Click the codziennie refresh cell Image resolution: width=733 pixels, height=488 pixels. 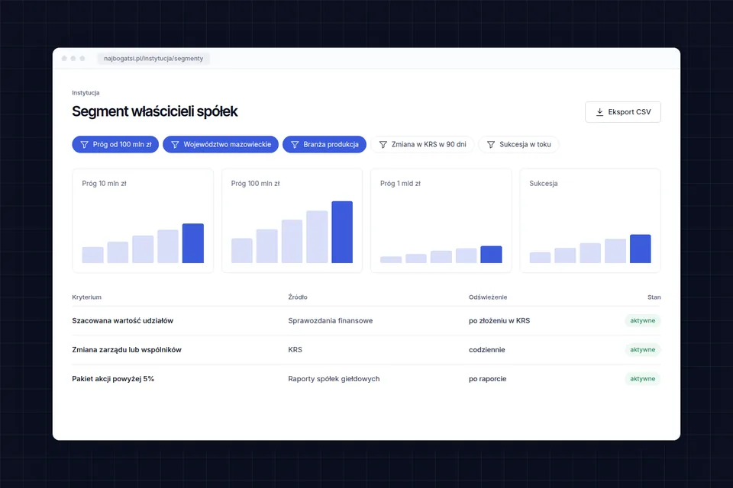click(x=486, y=350)
